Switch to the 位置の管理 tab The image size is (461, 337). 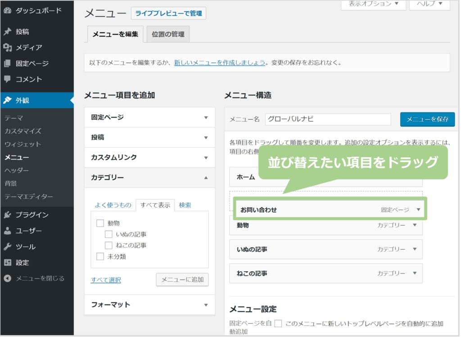168,34
